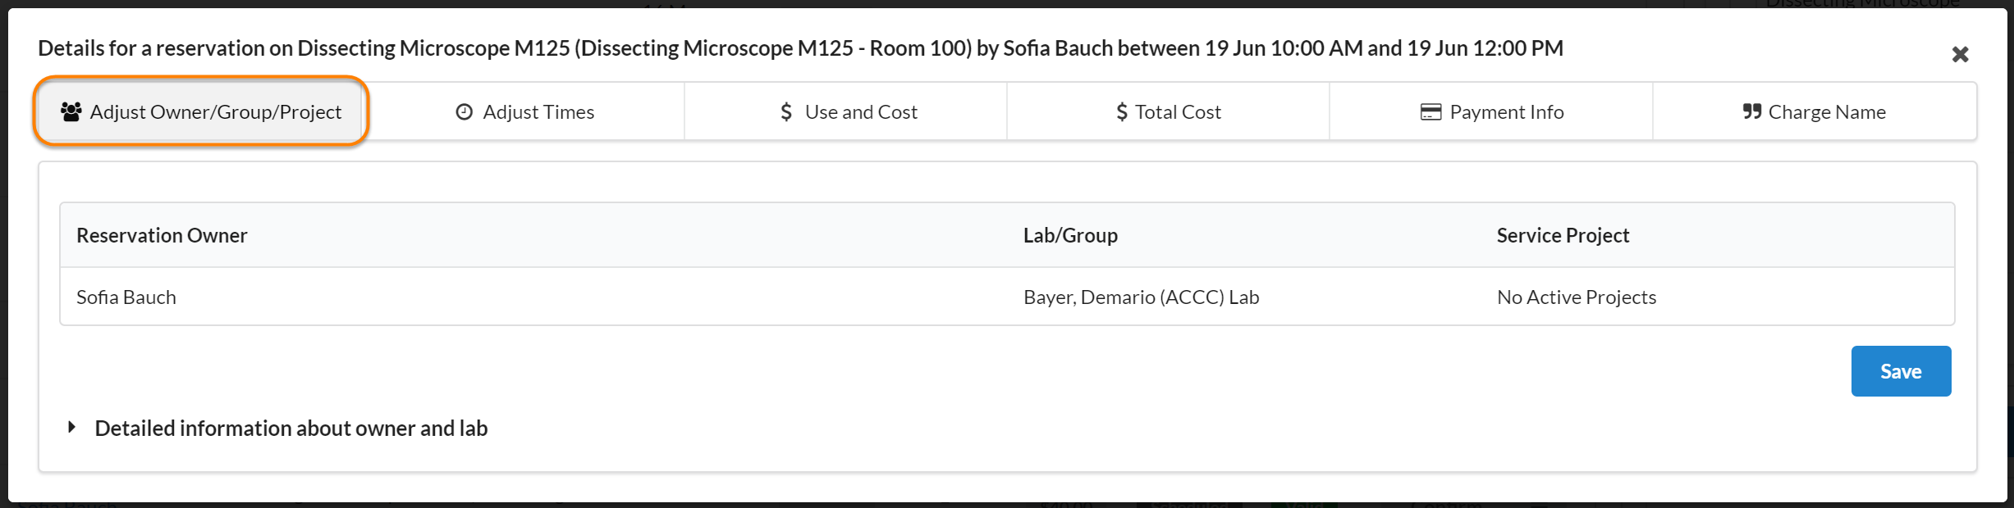Screen dimensions: 2014x508
Task: Click the quote icon beside Charge Name
Action: click(x=1752, y=111)
